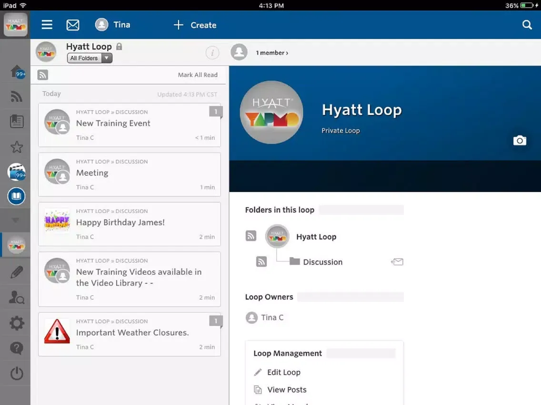Open the help question mark icon

point(17,348)
